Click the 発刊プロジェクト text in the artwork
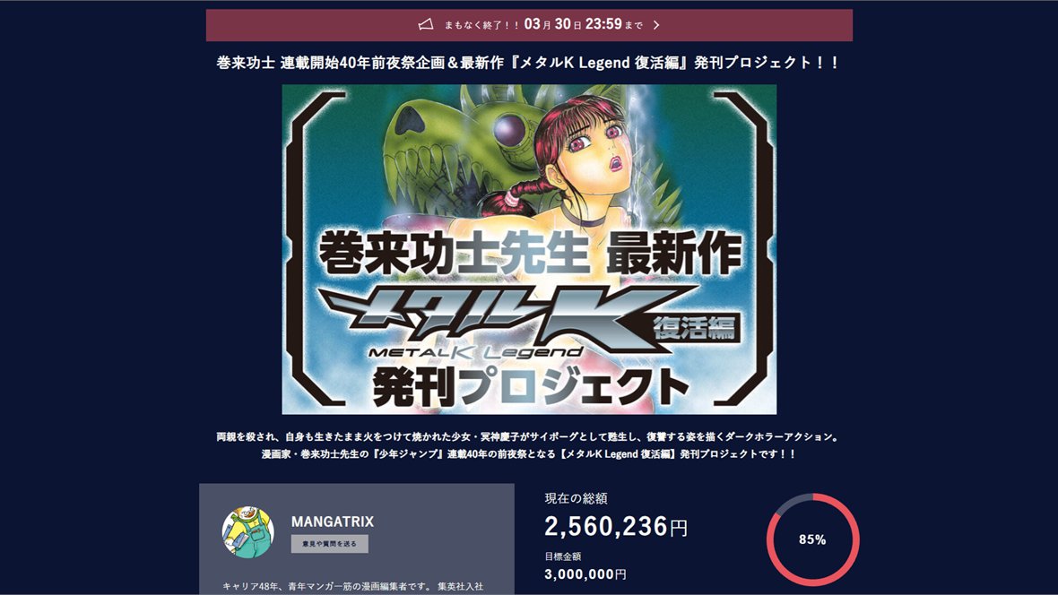Image resolution: width=1058 pixels, height=595 pixels. [531, 387]
